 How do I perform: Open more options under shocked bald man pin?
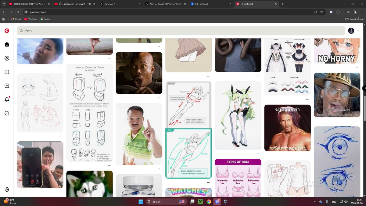(x=159, y=98)
